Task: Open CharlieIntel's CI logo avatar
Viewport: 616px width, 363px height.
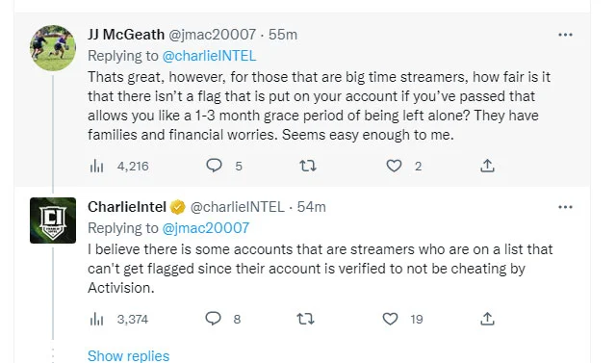Action: click(53, 220)
